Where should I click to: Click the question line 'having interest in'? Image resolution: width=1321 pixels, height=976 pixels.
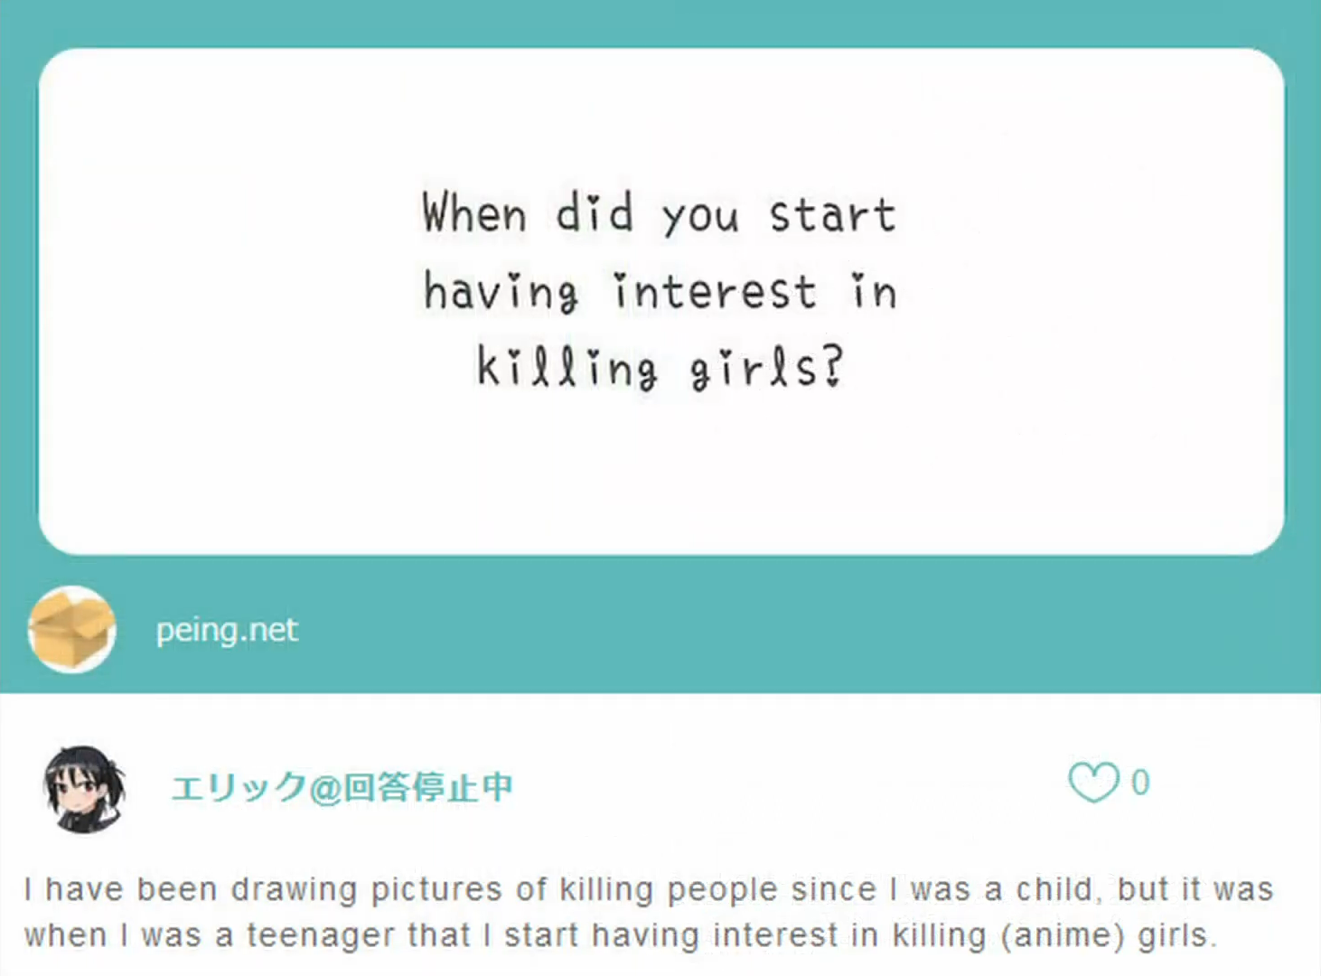click(x=660, y=291)
